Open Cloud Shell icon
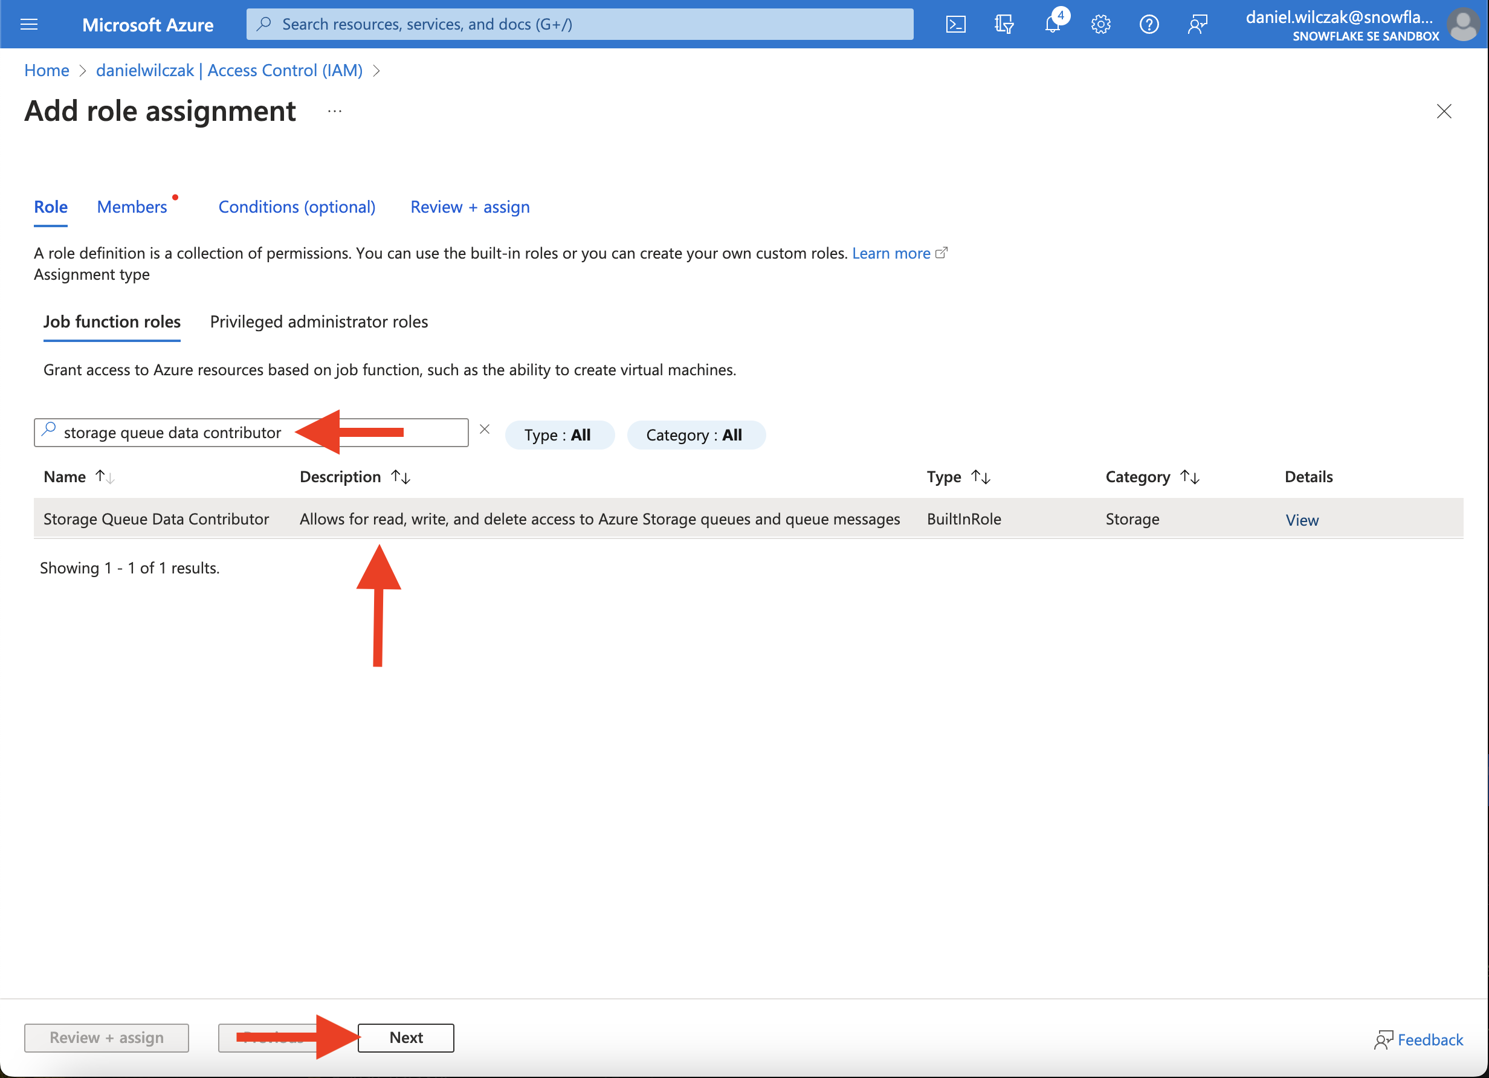This screenshot has height=1078, width=1489. tap(955, 24)
